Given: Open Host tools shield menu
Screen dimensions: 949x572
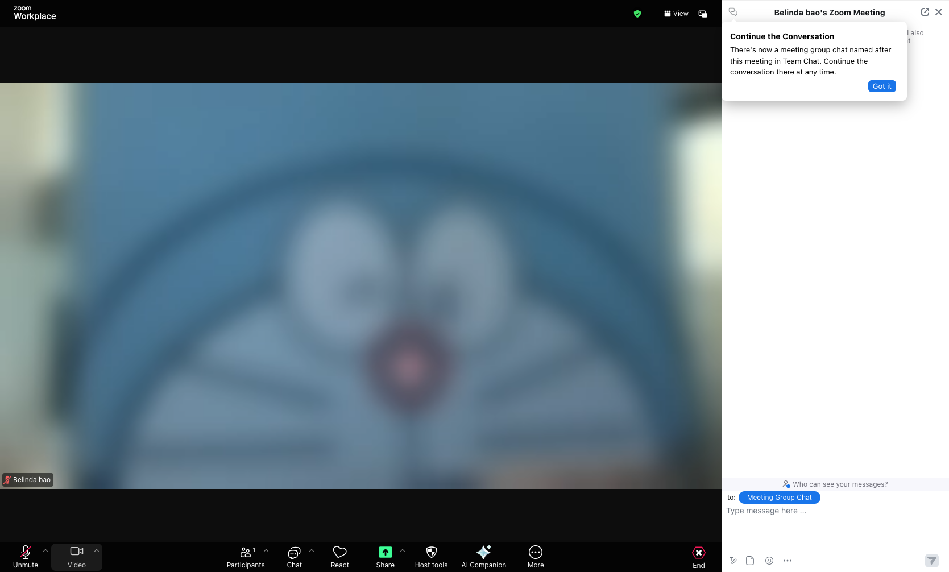Looking at the screenshot, I should pos(432,557).
